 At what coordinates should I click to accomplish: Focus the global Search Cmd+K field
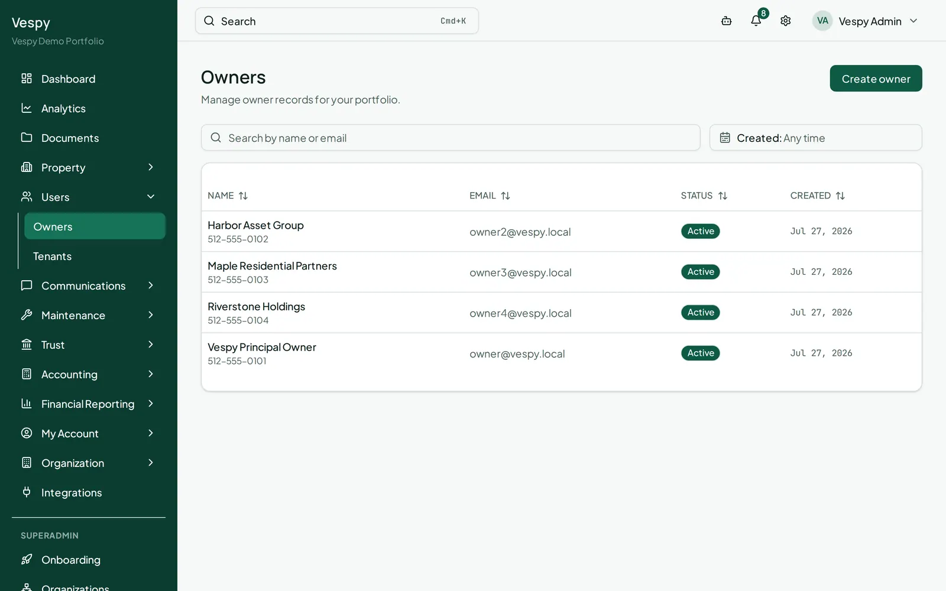click(x=336, y=21)
